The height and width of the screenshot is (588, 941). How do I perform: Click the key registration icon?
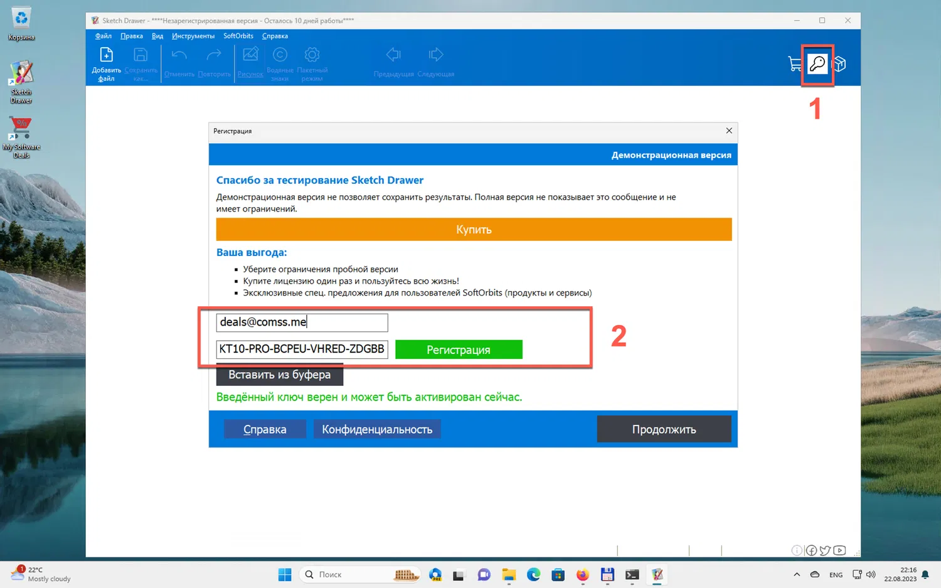coord(817,63)
